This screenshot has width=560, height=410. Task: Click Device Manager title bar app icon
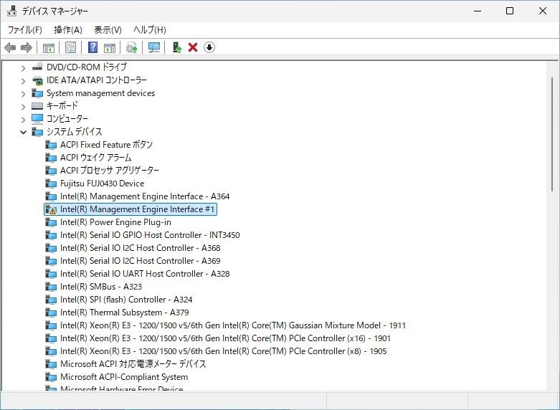click(11, 11)
